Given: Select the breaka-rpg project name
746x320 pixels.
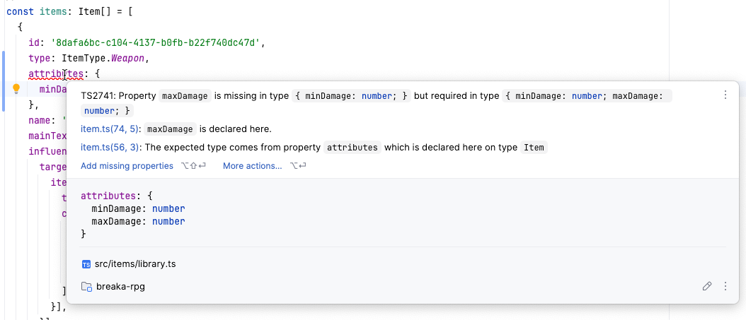Looking at the screenshot, I should [120, 287].
